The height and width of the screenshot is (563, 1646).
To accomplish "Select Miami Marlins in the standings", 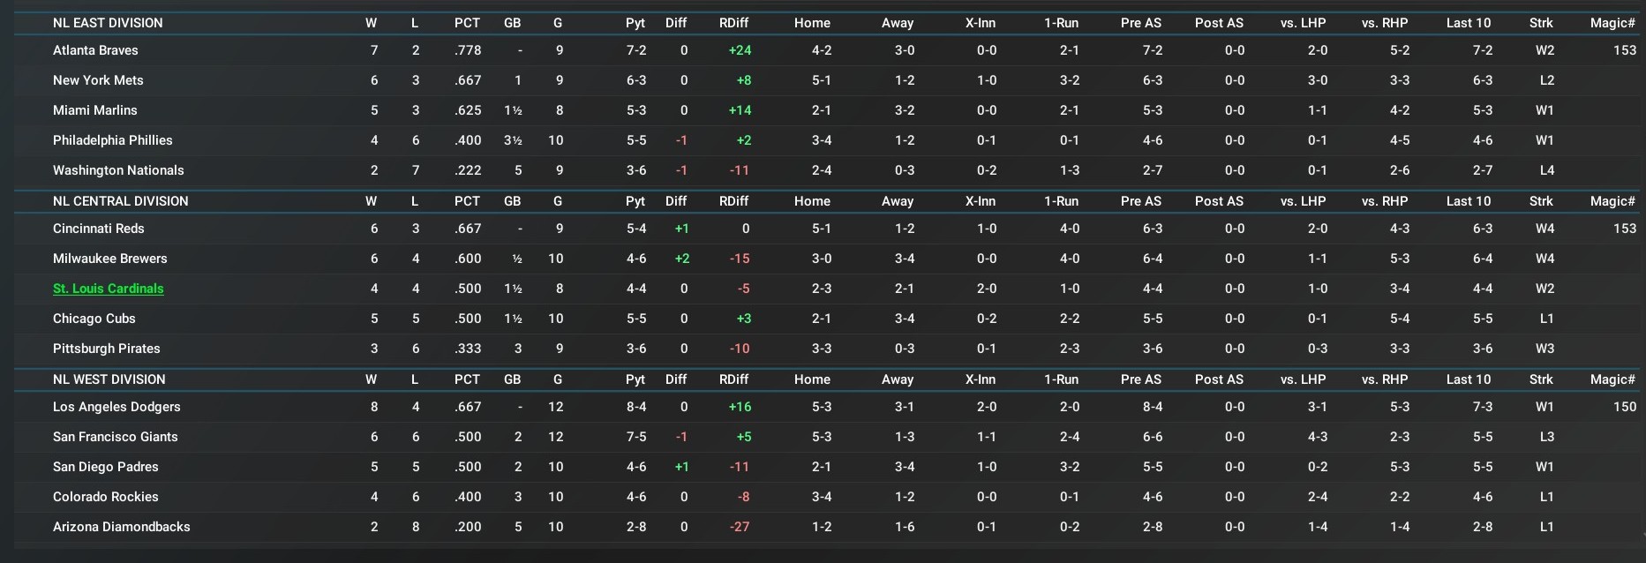I will point(95,110).
